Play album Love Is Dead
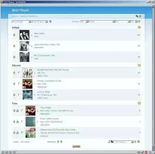The height and width of the screenshot is (154, 155). [x=14, y=95]
